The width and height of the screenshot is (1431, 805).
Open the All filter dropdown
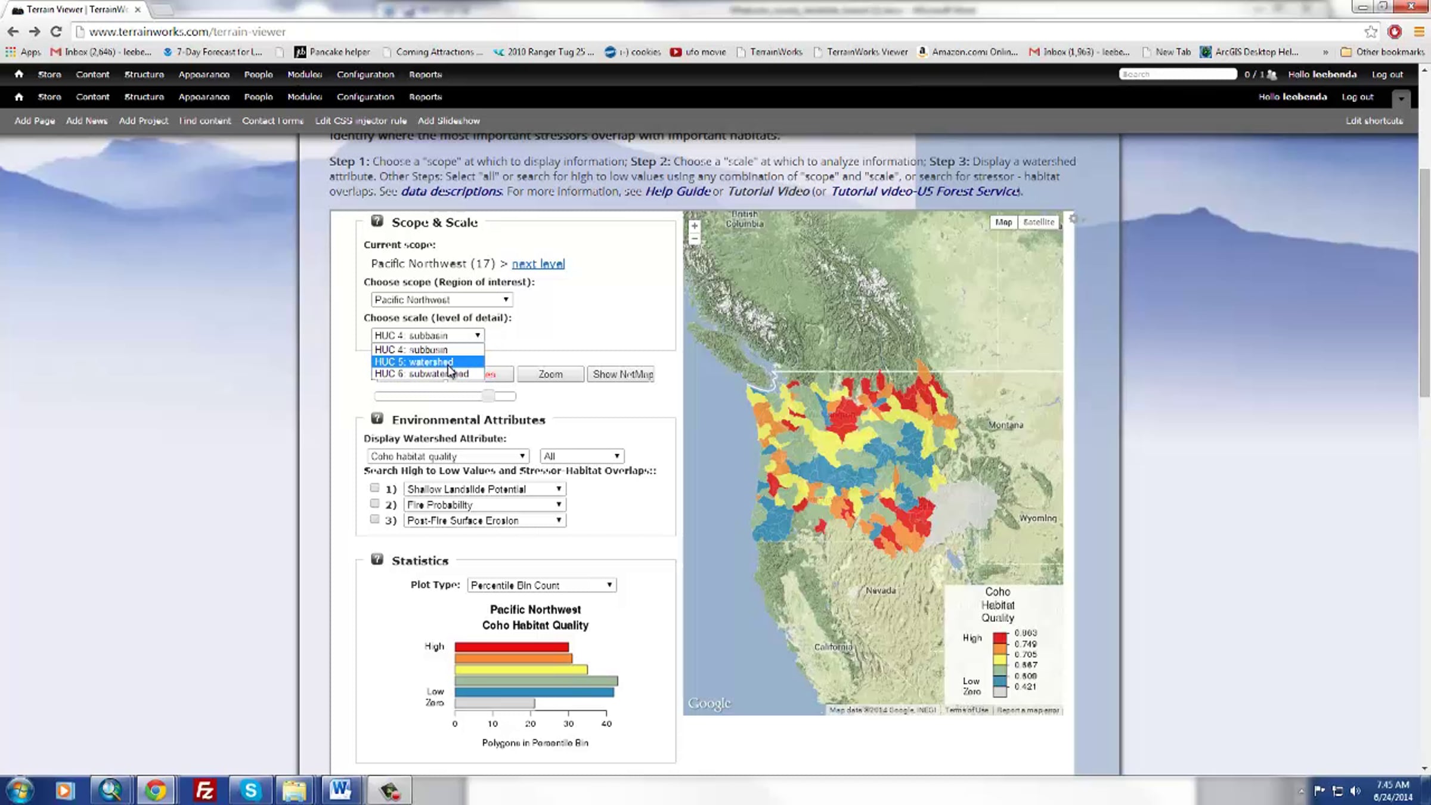click(582, 456)
